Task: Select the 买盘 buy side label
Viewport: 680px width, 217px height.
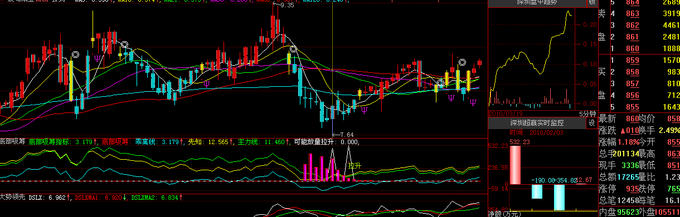Action: pos(601,83)
